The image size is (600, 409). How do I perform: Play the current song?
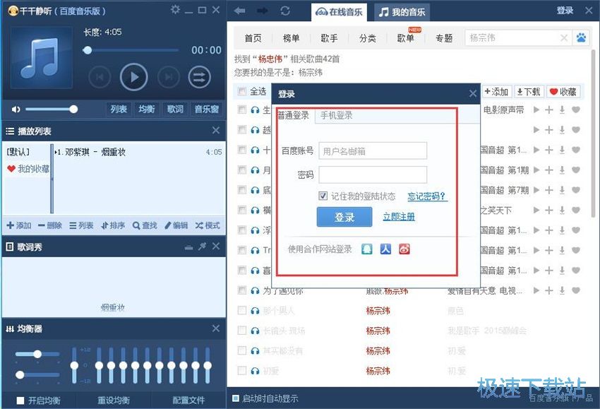coord(133,77)
